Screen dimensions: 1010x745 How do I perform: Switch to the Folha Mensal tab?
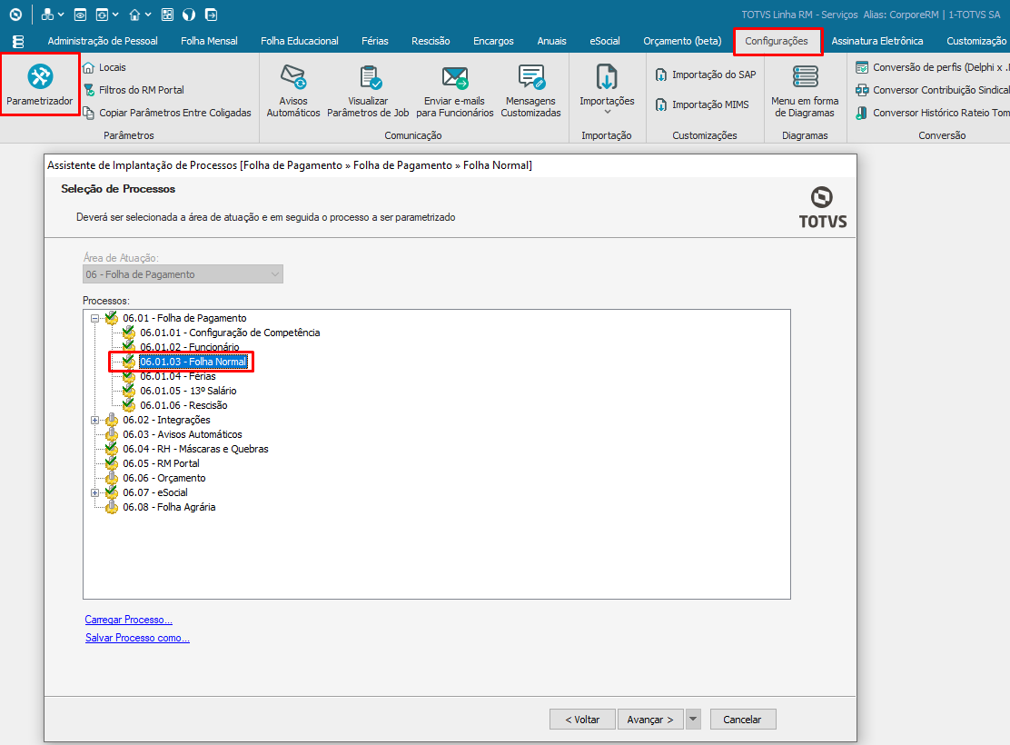[x=209, y=41]
